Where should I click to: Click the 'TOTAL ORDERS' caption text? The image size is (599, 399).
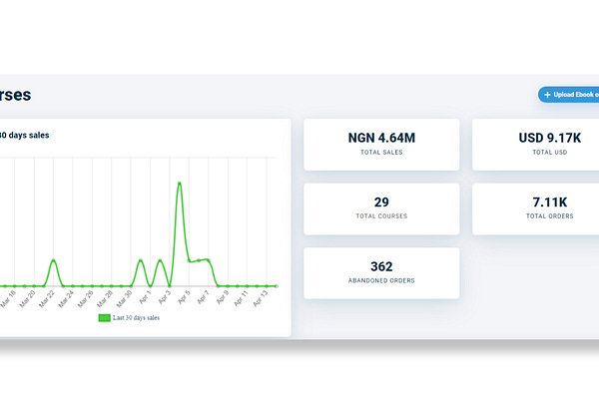tap(550, 216)
